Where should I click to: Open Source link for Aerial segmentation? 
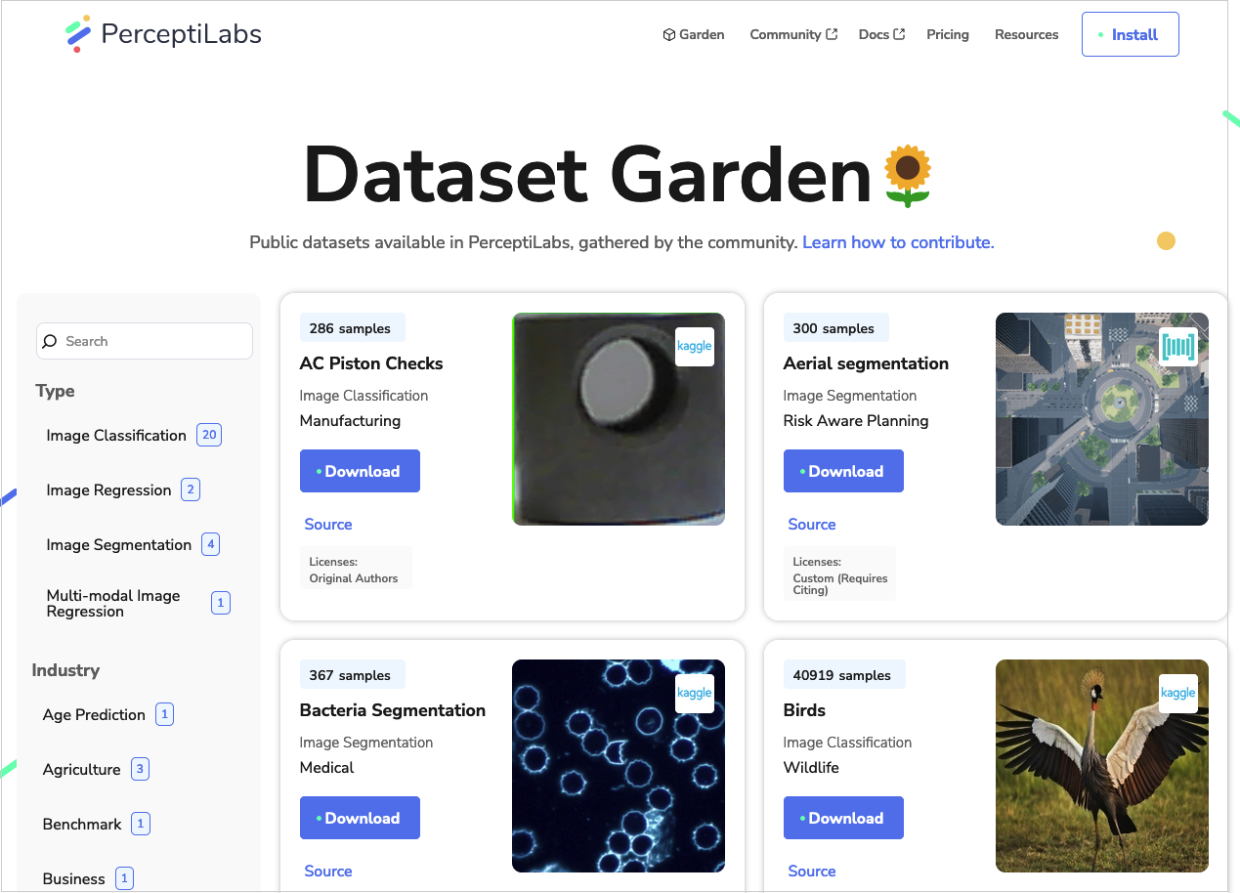coord(812,525)
